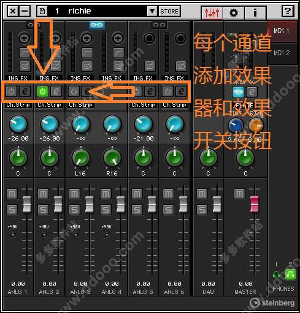Screen dimensions: 300x313
Task: Solo channel ANLG 5
Action: pos(137,210)
